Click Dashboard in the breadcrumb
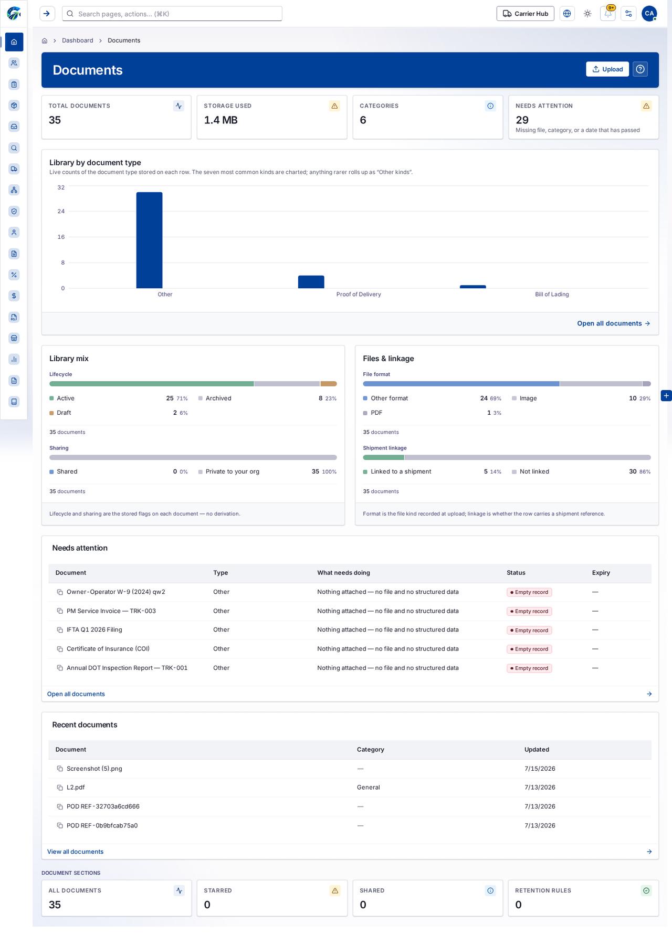Image resolution: width=672 pixels, height=934 pixels. pos(78,40)
